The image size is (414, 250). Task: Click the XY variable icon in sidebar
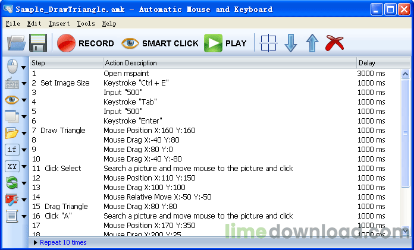click(x=12, y=166)
